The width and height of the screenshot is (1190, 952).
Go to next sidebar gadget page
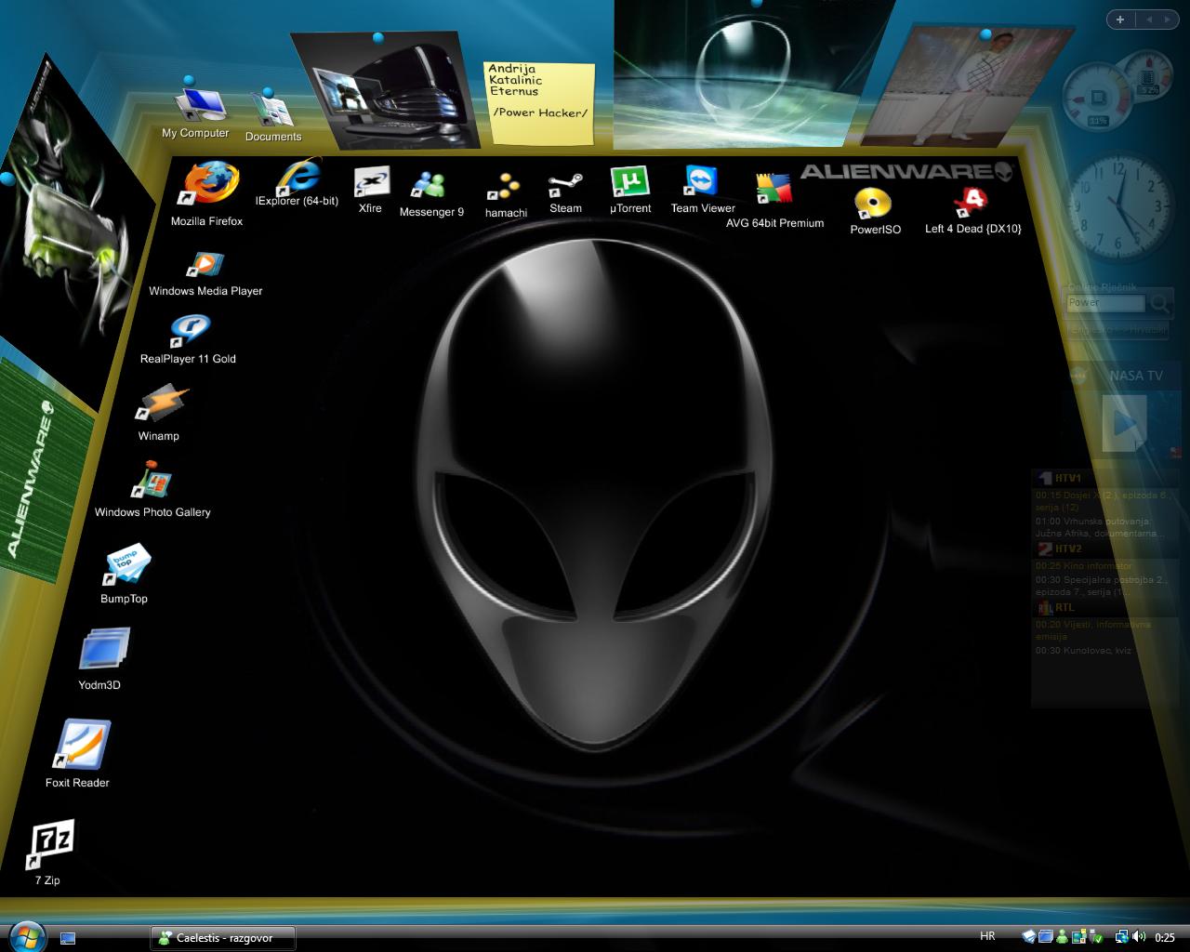point(1170,19)
